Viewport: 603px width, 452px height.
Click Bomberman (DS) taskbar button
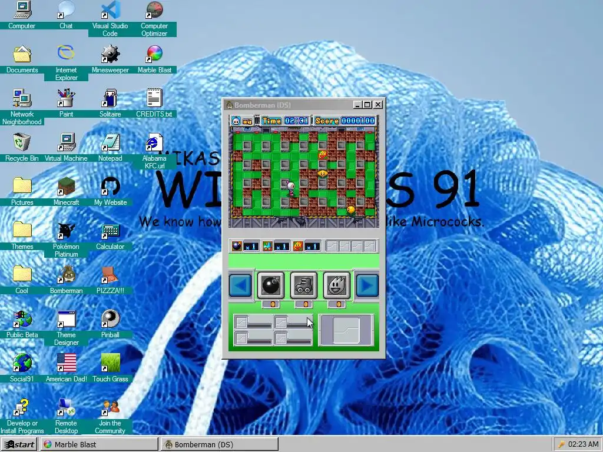click(x=219, y=444)
